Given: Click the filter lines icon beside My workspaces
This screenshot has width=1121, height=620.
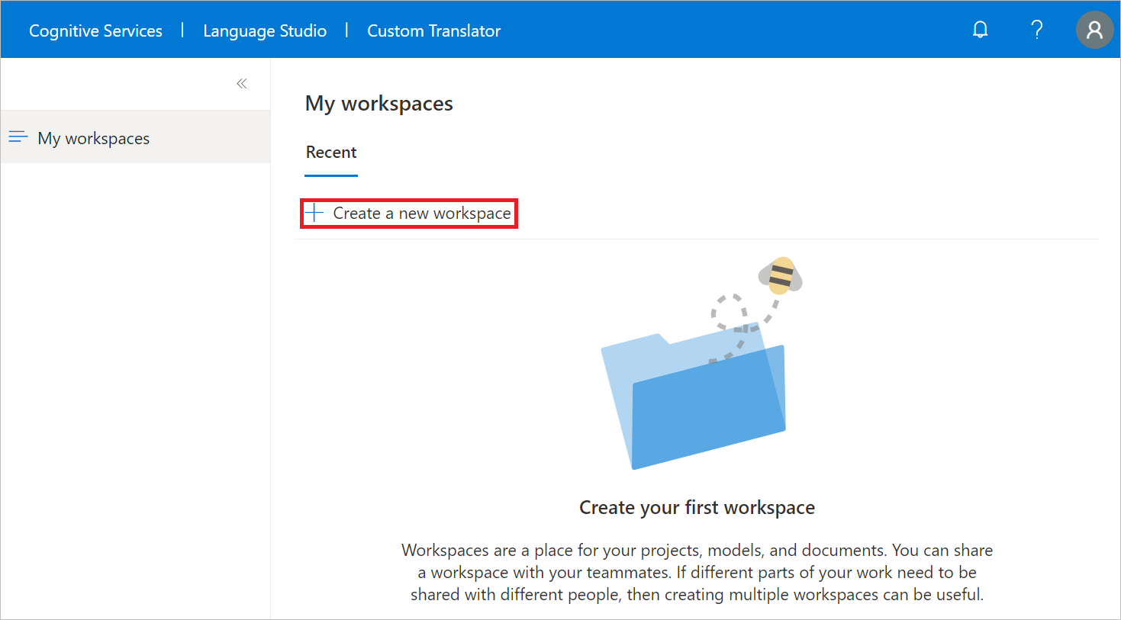Looking at the screenshot, I should 18,137.
